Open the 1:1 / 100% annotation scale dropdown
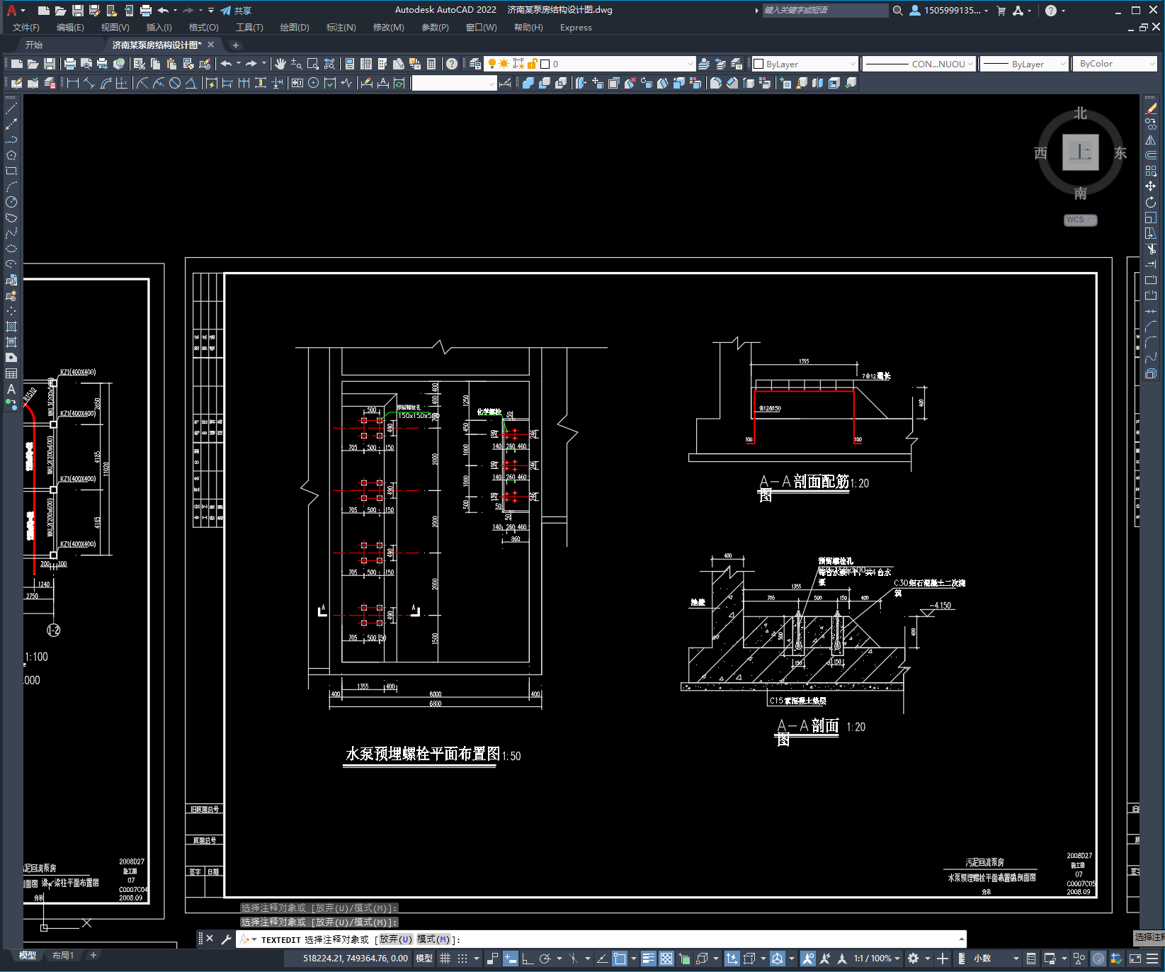This screenshot has height=972, width=1165. [877, 959]
